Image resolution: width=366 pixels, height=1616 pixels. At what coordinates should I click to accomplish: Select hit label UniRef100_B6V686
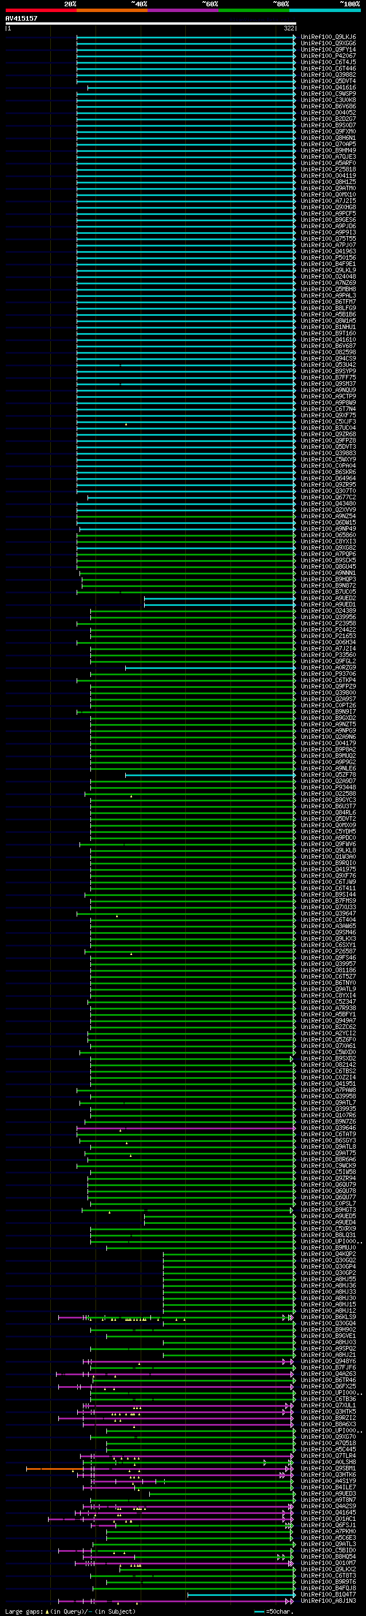coord(328,106)
